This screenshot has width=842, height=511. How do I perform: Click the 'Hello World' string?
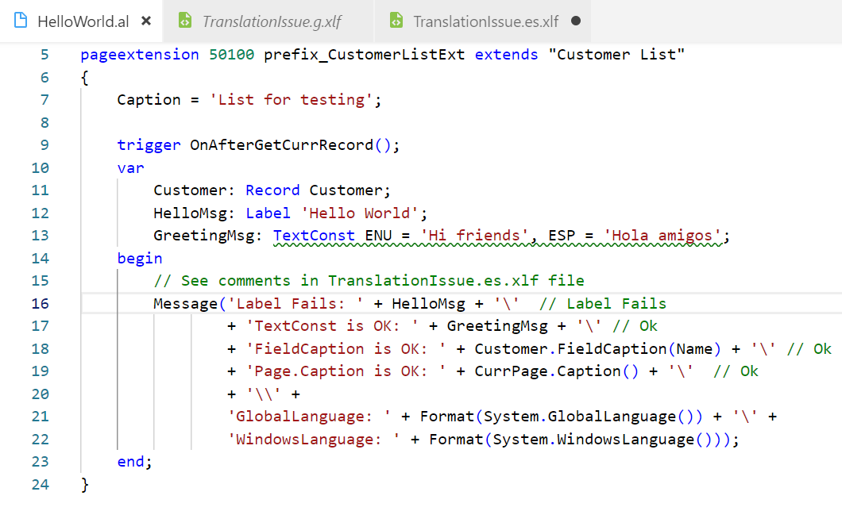pos(359,213)
